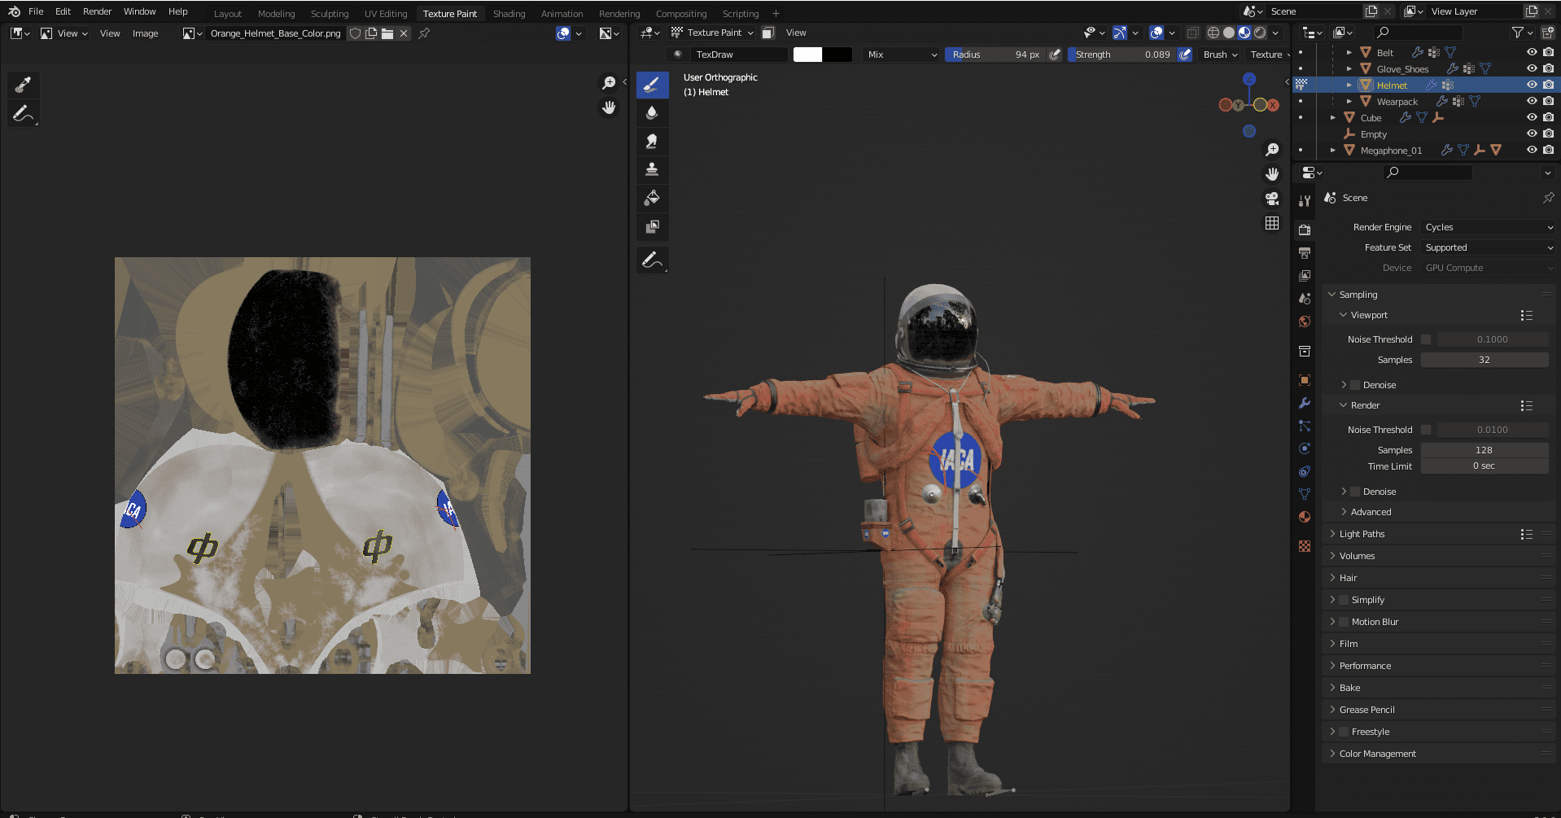Open the World properties tab
Image resolution: width=1561 pixels, height=818 pixels.
[1305, 322]
